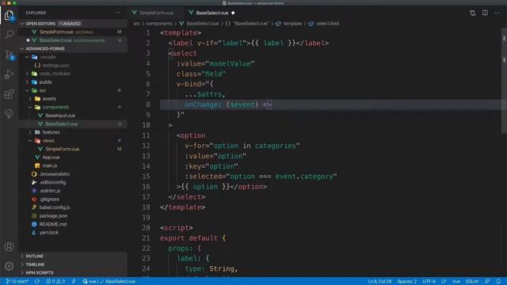Open the Run and Debug view

click(x=9, y=74)
